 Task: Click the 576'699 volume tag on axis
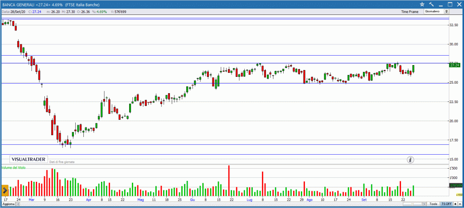click(455, 185)
